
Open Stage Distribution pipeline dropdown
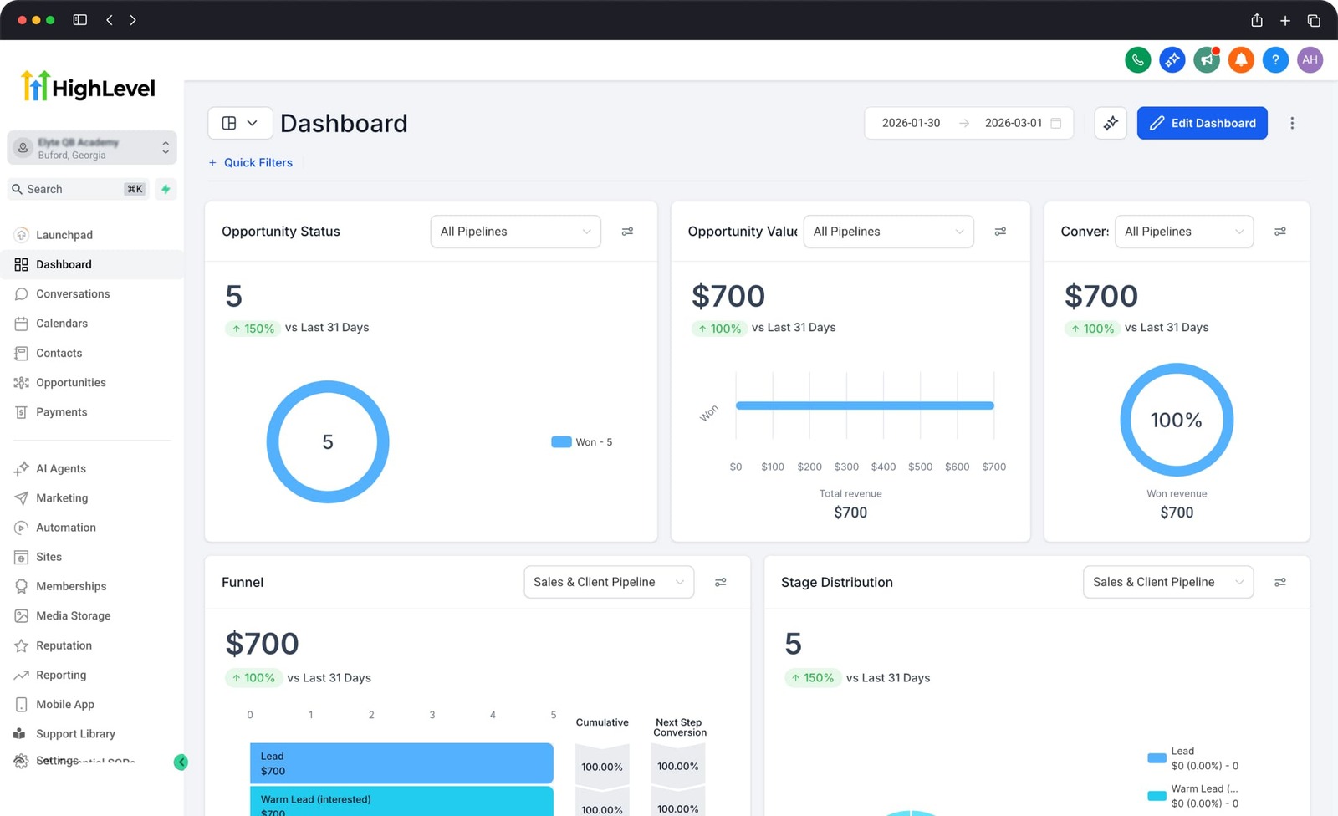point(1168,582)
